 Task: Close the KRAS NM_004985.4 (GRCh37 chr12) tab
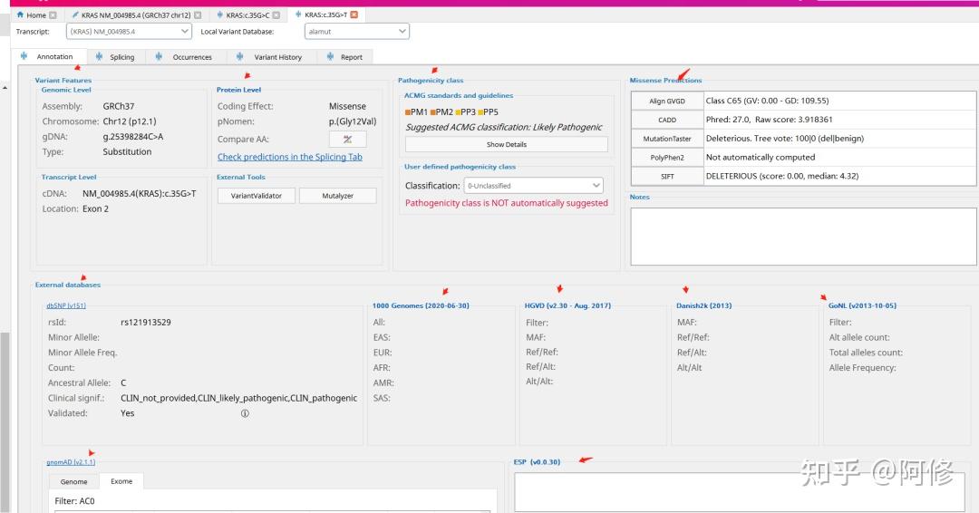coord(198,15)
